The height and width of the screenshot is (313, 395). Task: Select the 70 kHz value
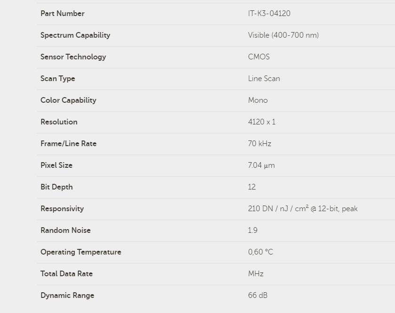point(259,144)
